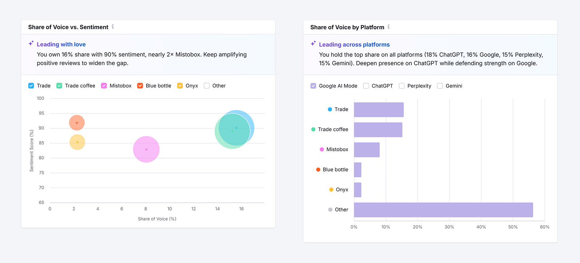
Task: Click sparkle icon next to Leading with love
Action: [x=31, y=43]
